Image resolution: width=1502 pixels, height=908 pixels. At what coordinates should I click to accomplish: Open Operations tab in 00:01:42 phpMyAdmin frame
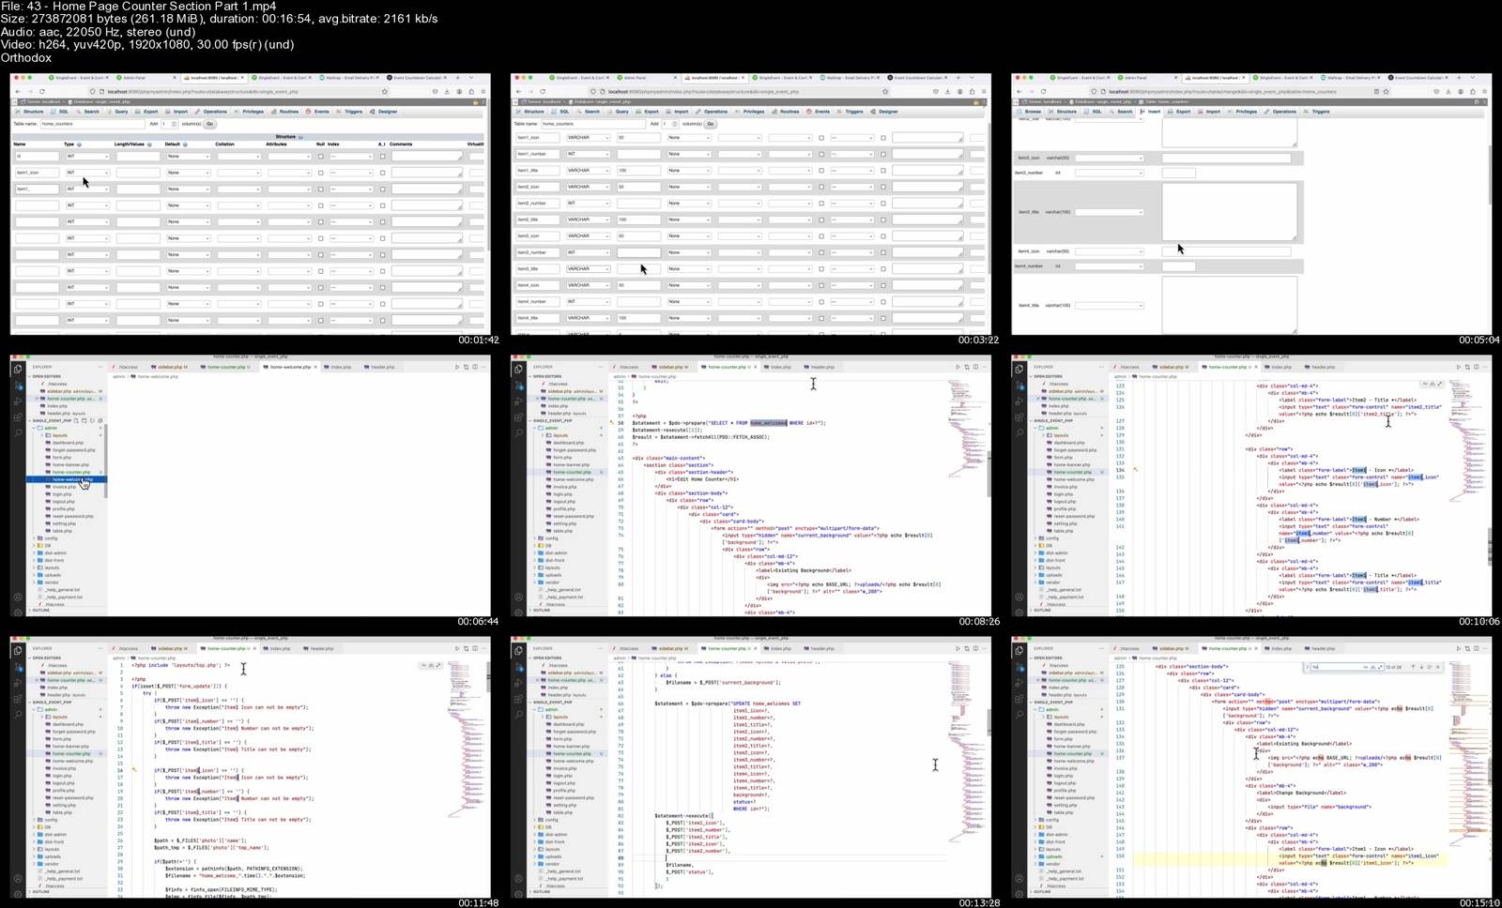click(x=213, y=112)
